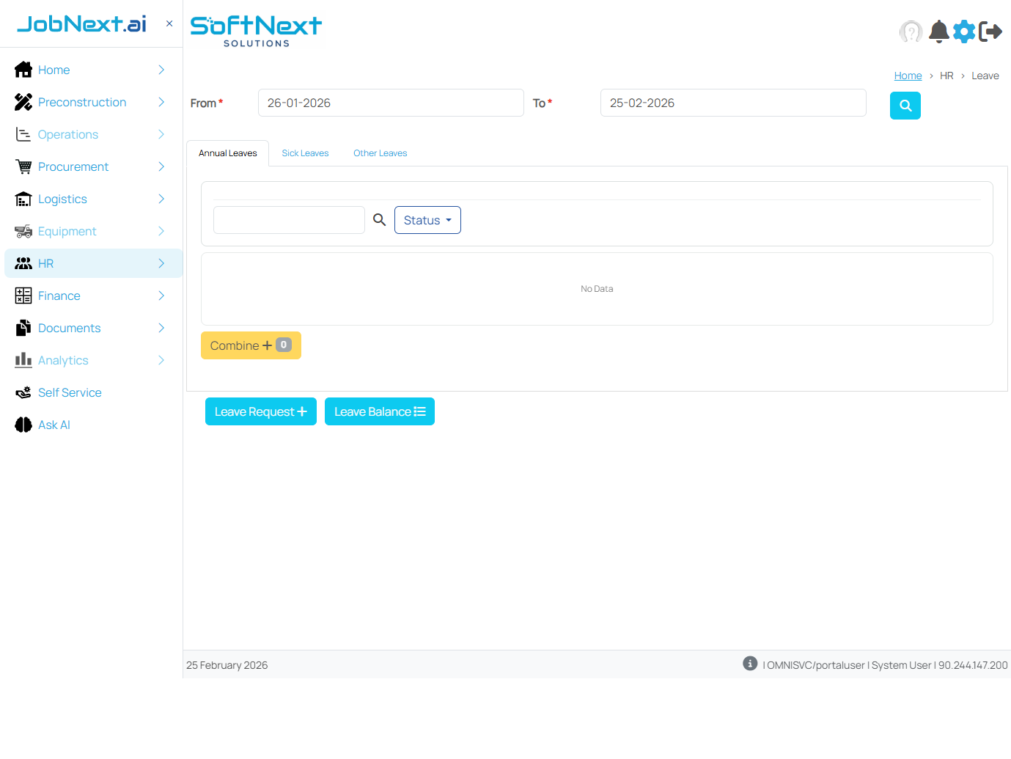Click the Procurement cart icon in sidebar

(x=23, y=166)
